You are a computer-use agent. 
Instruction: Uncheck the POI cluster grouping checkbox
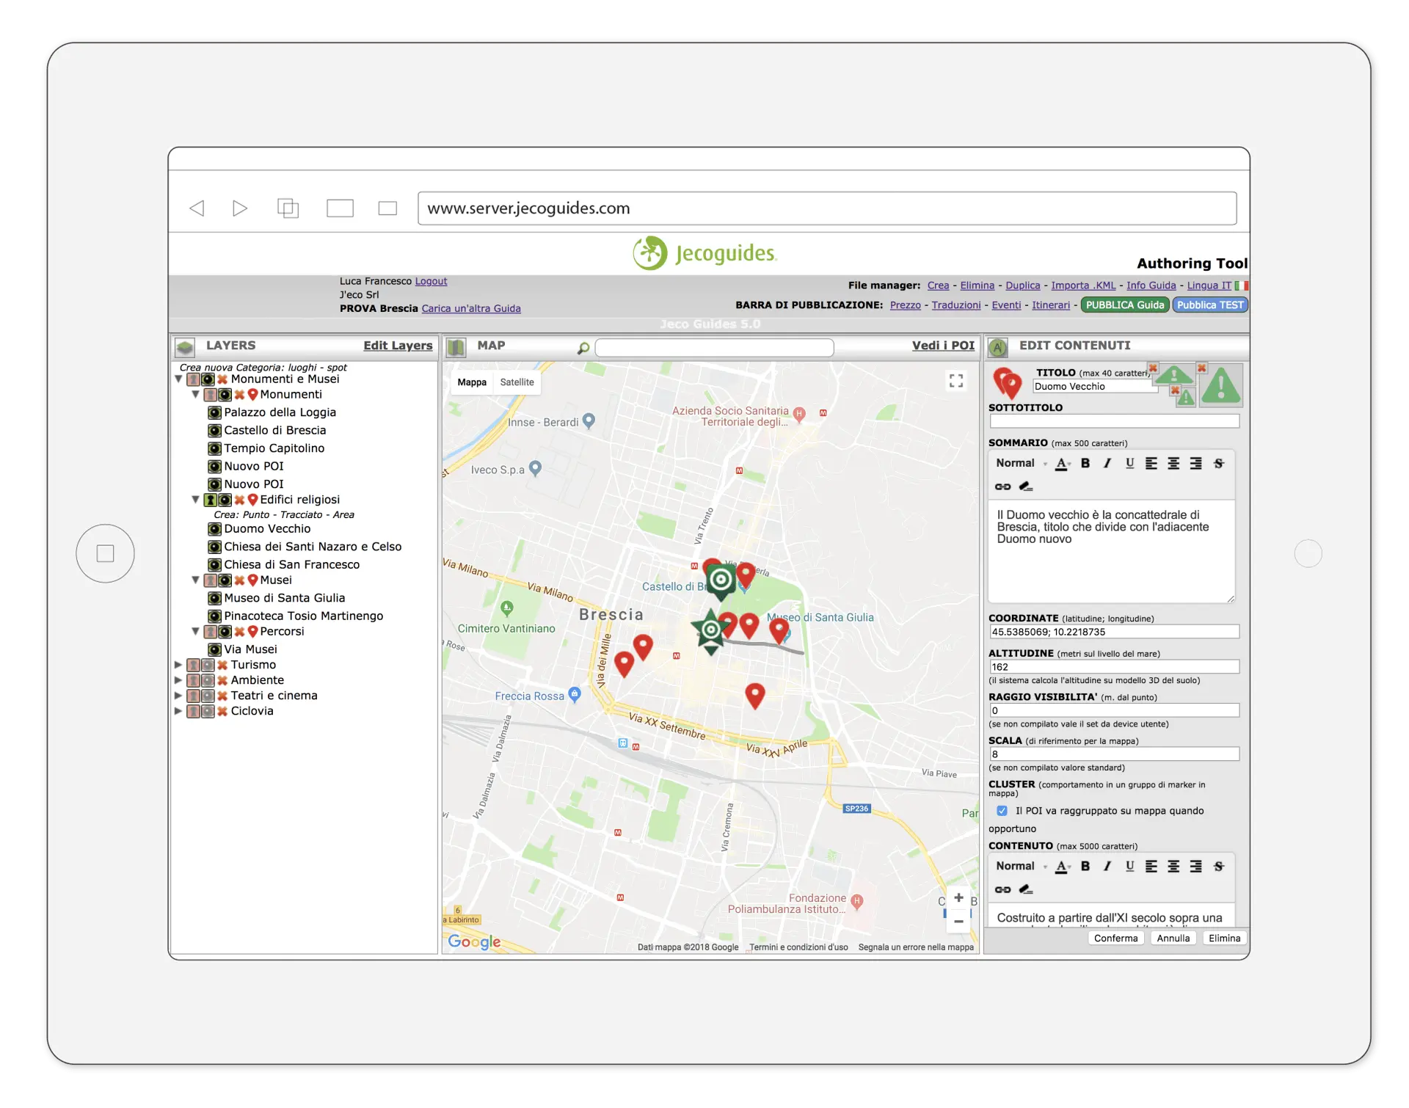point(1002,811)
